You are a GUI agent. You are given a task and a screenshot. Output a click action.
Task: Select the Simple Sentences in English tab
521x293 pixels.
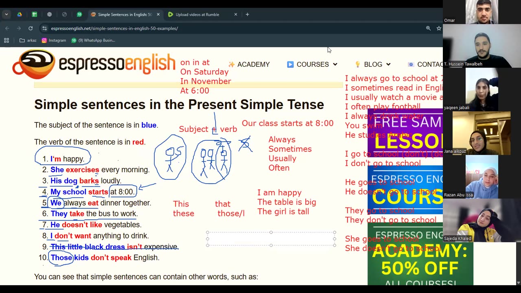(x=124, y=14)
